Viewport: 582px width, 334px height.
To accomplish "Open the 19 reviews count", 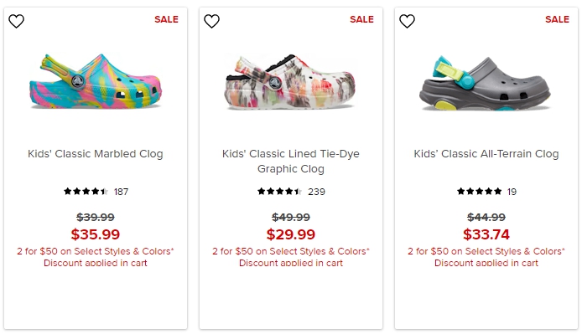I will tap(512, 192).
